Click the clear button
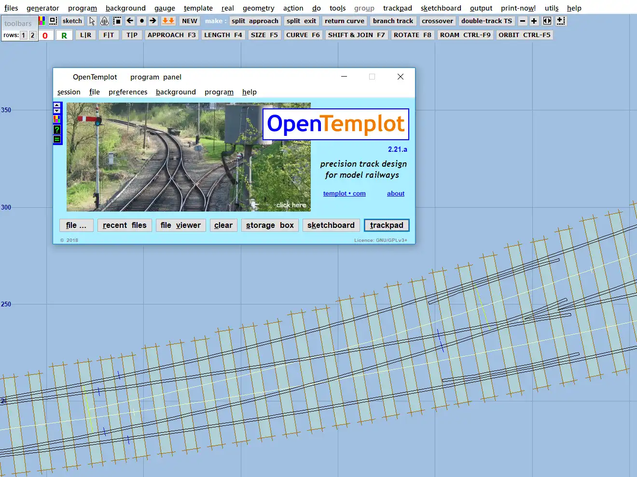The width and height of the screenshot is (637, 477). (223, 225)
